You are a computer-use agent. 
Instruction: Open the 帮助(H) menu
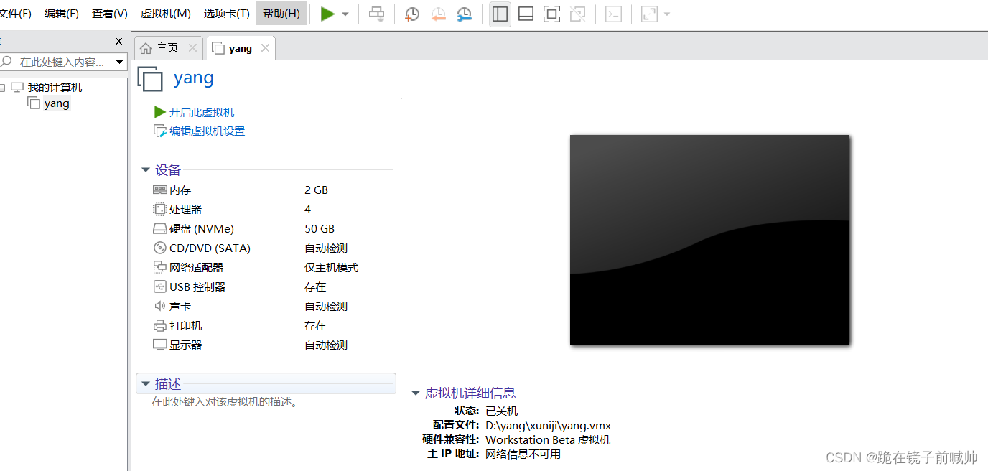[x=281, y=14]
